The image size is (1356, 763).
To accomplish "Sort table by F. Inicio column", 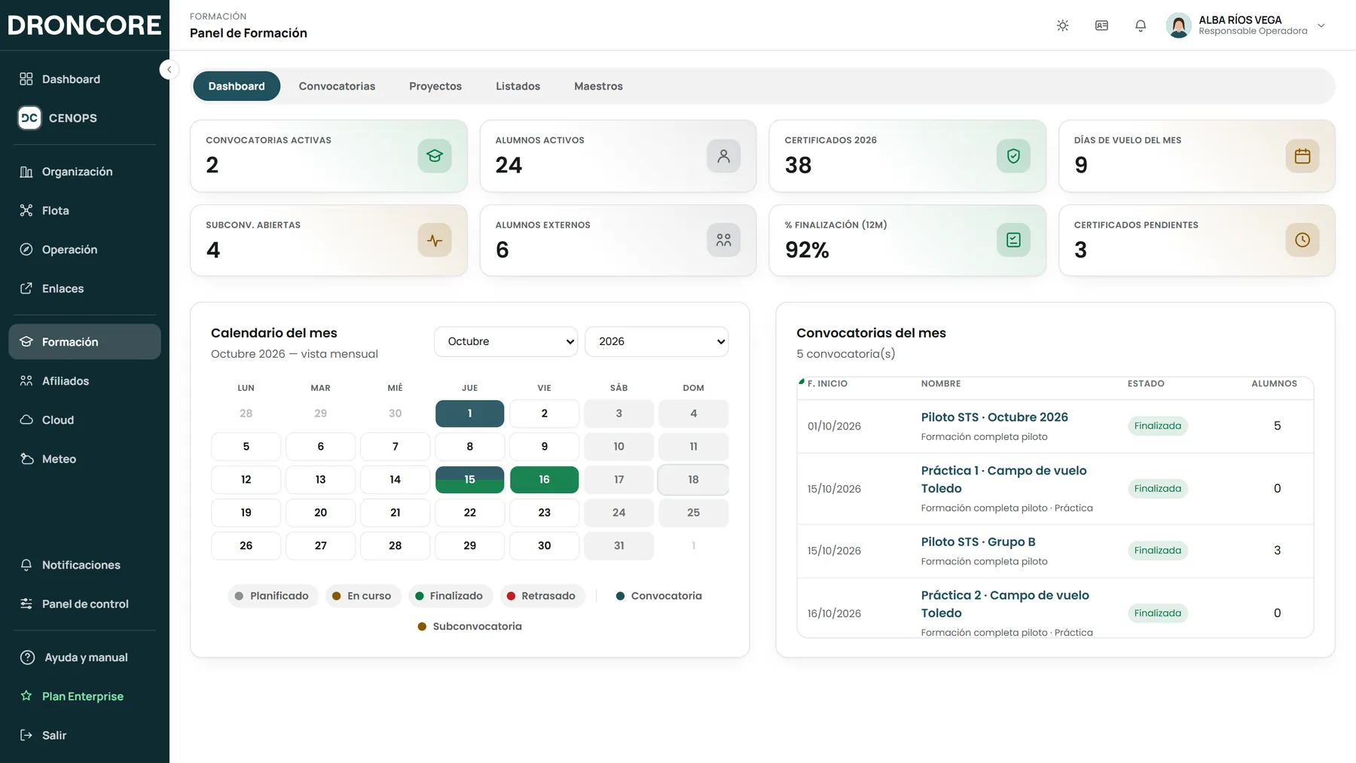I will pos(827,383).
